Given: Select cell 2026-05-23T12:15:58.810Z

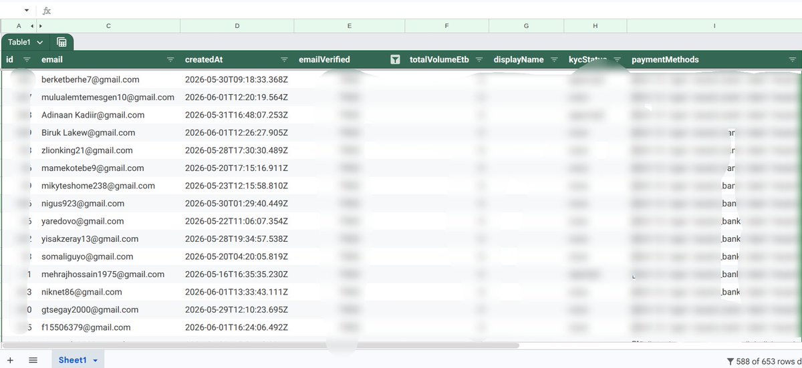Looking at the screenshot, I should point(237,186).
